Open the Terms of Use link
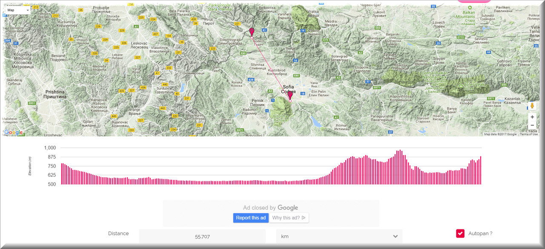The height and width of the screenshot is (249, 545). [529, 134]
